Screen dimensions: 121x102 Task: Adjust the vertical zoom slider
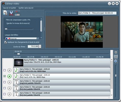pyautogui.click(x=116, y=75)
